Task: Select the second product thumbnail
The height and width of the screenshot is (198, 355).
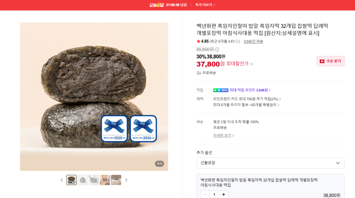Action: (x=83, y=180)
